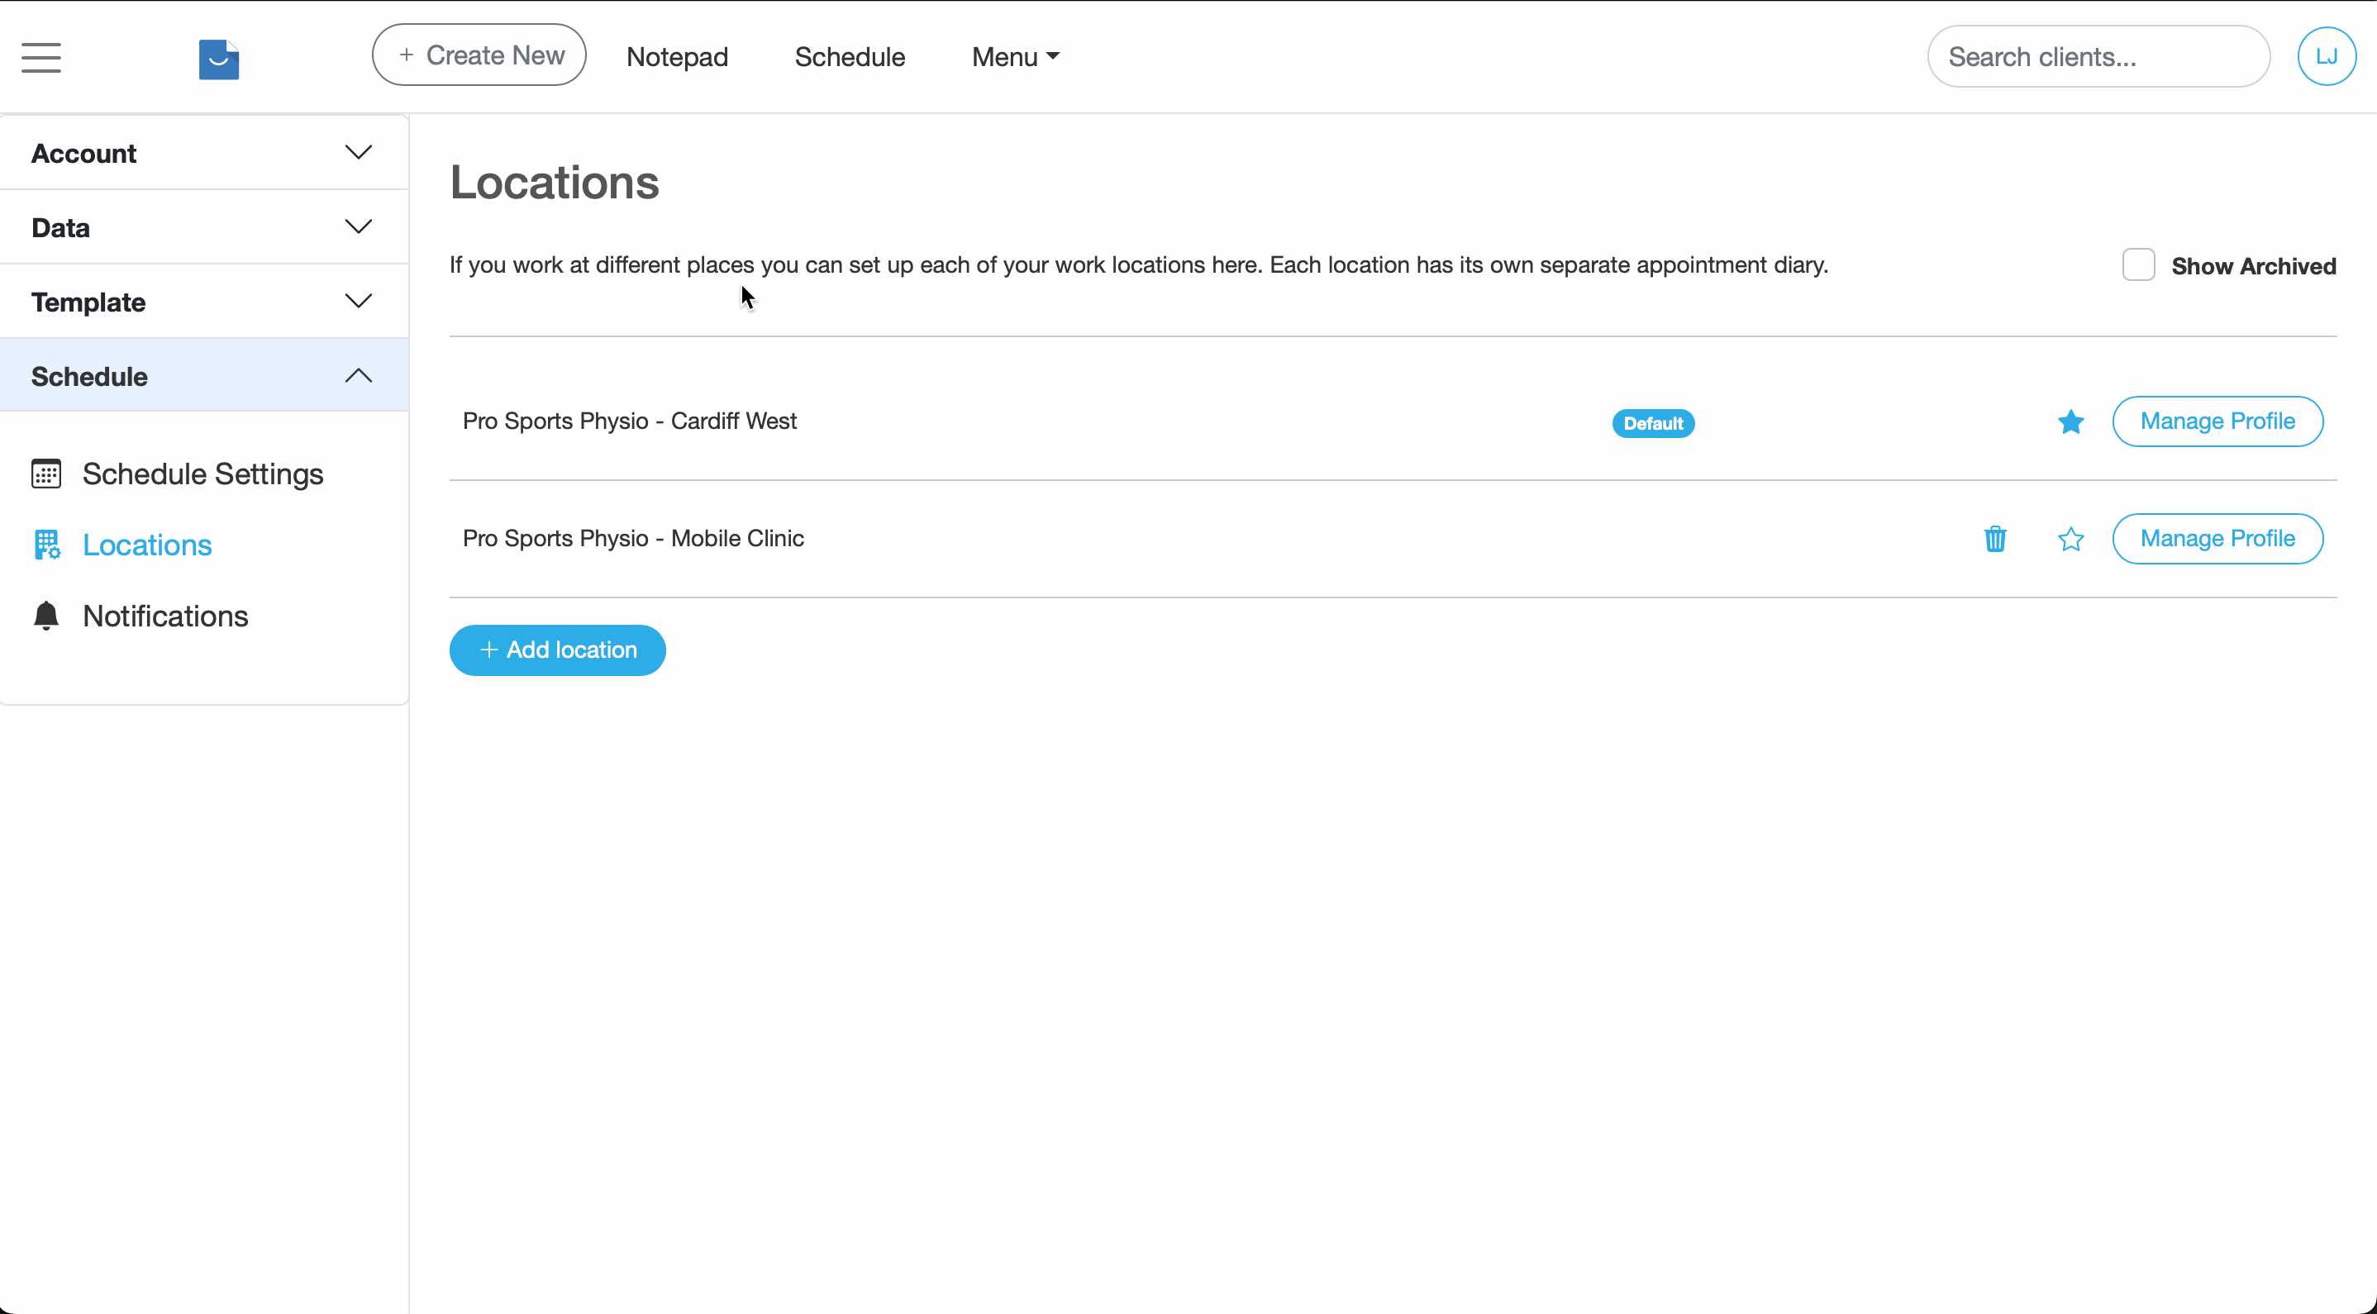Image resolution: width=2377 pixels, height=1314 pixels.
Task: Open Schedule Settings via calendar icon
Action: pyautogui.click(x=46, y=474)
